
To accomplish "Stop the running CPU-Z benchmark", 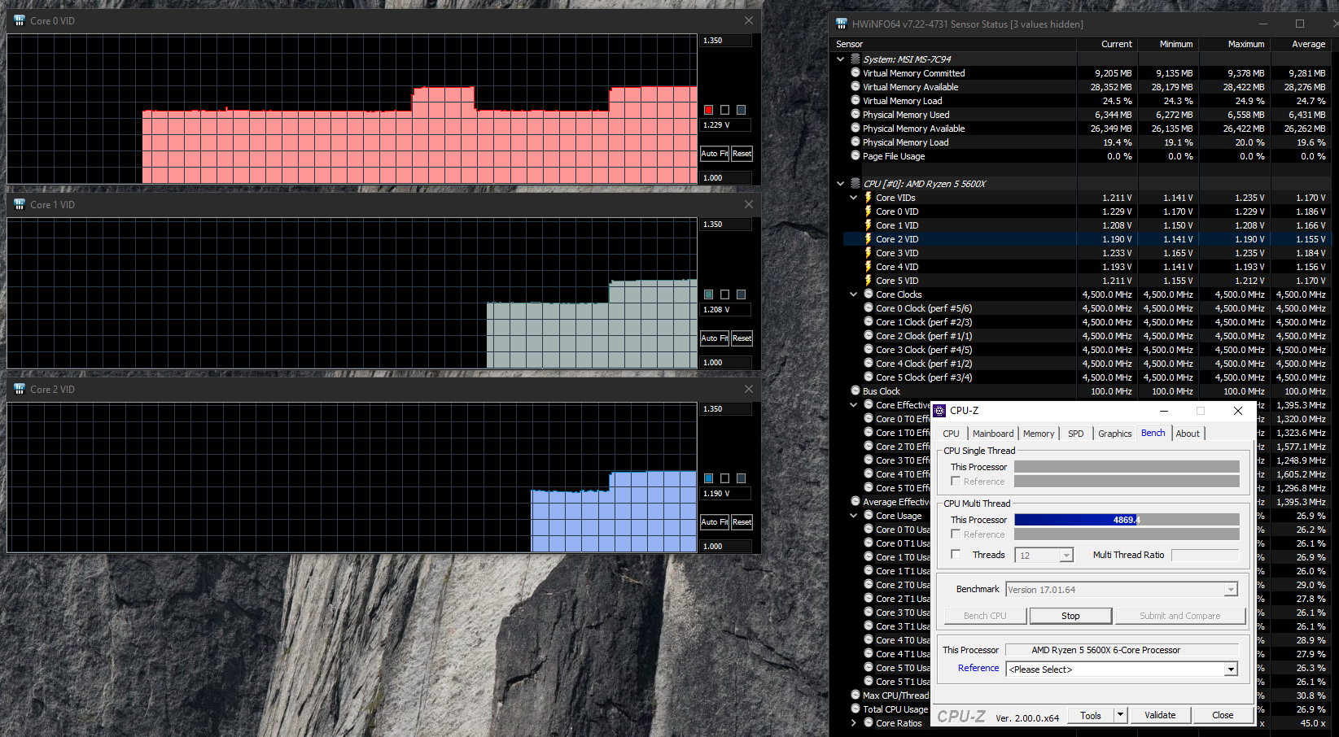I will click(x=1070, y=616).
